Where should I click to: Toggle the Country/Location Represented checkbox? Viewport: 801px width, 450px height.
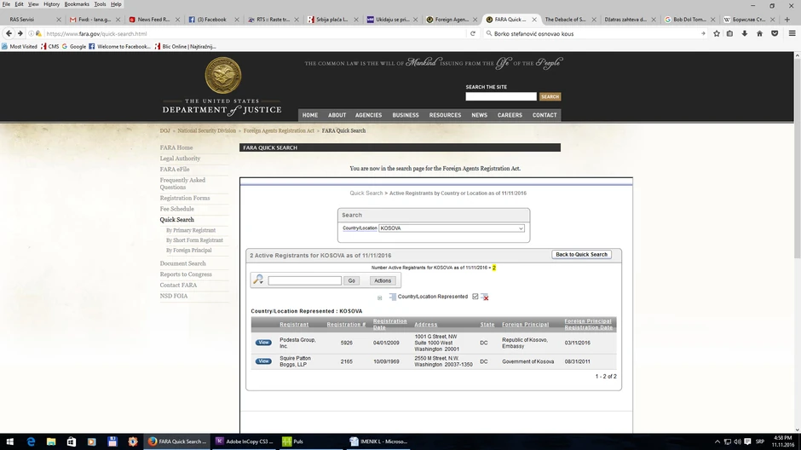pos(475,297)
